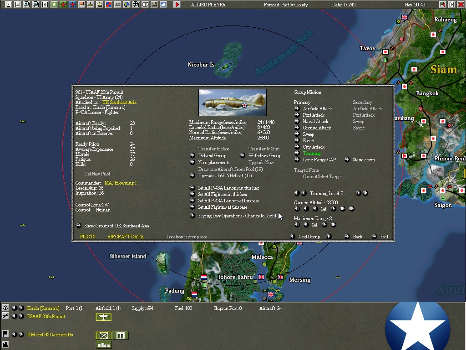Click the flag icon left of KM 2nd NS Garrison
466x350 pixels.
[x=5, y=334]
